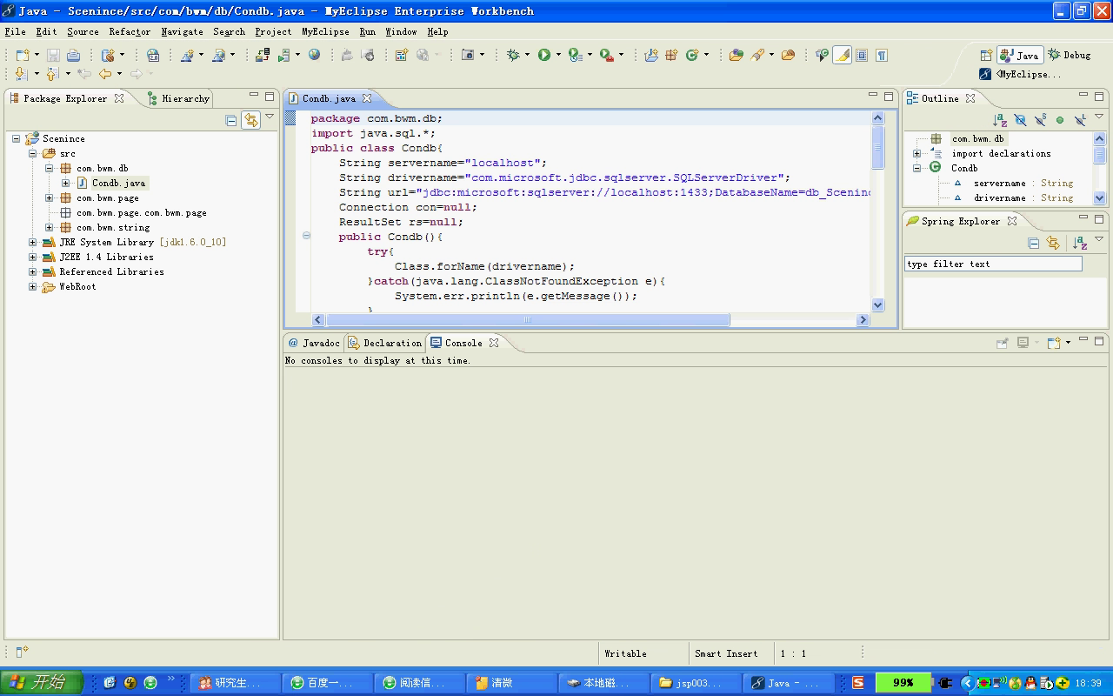Click the Debug bug toolbar icon

tap(513, 55)
